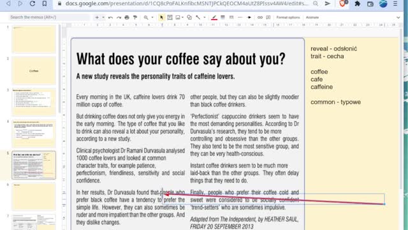The image size is (408, 230).
Task: Click the note 'reveal - odsłonić'
Action: pos(334,49)
